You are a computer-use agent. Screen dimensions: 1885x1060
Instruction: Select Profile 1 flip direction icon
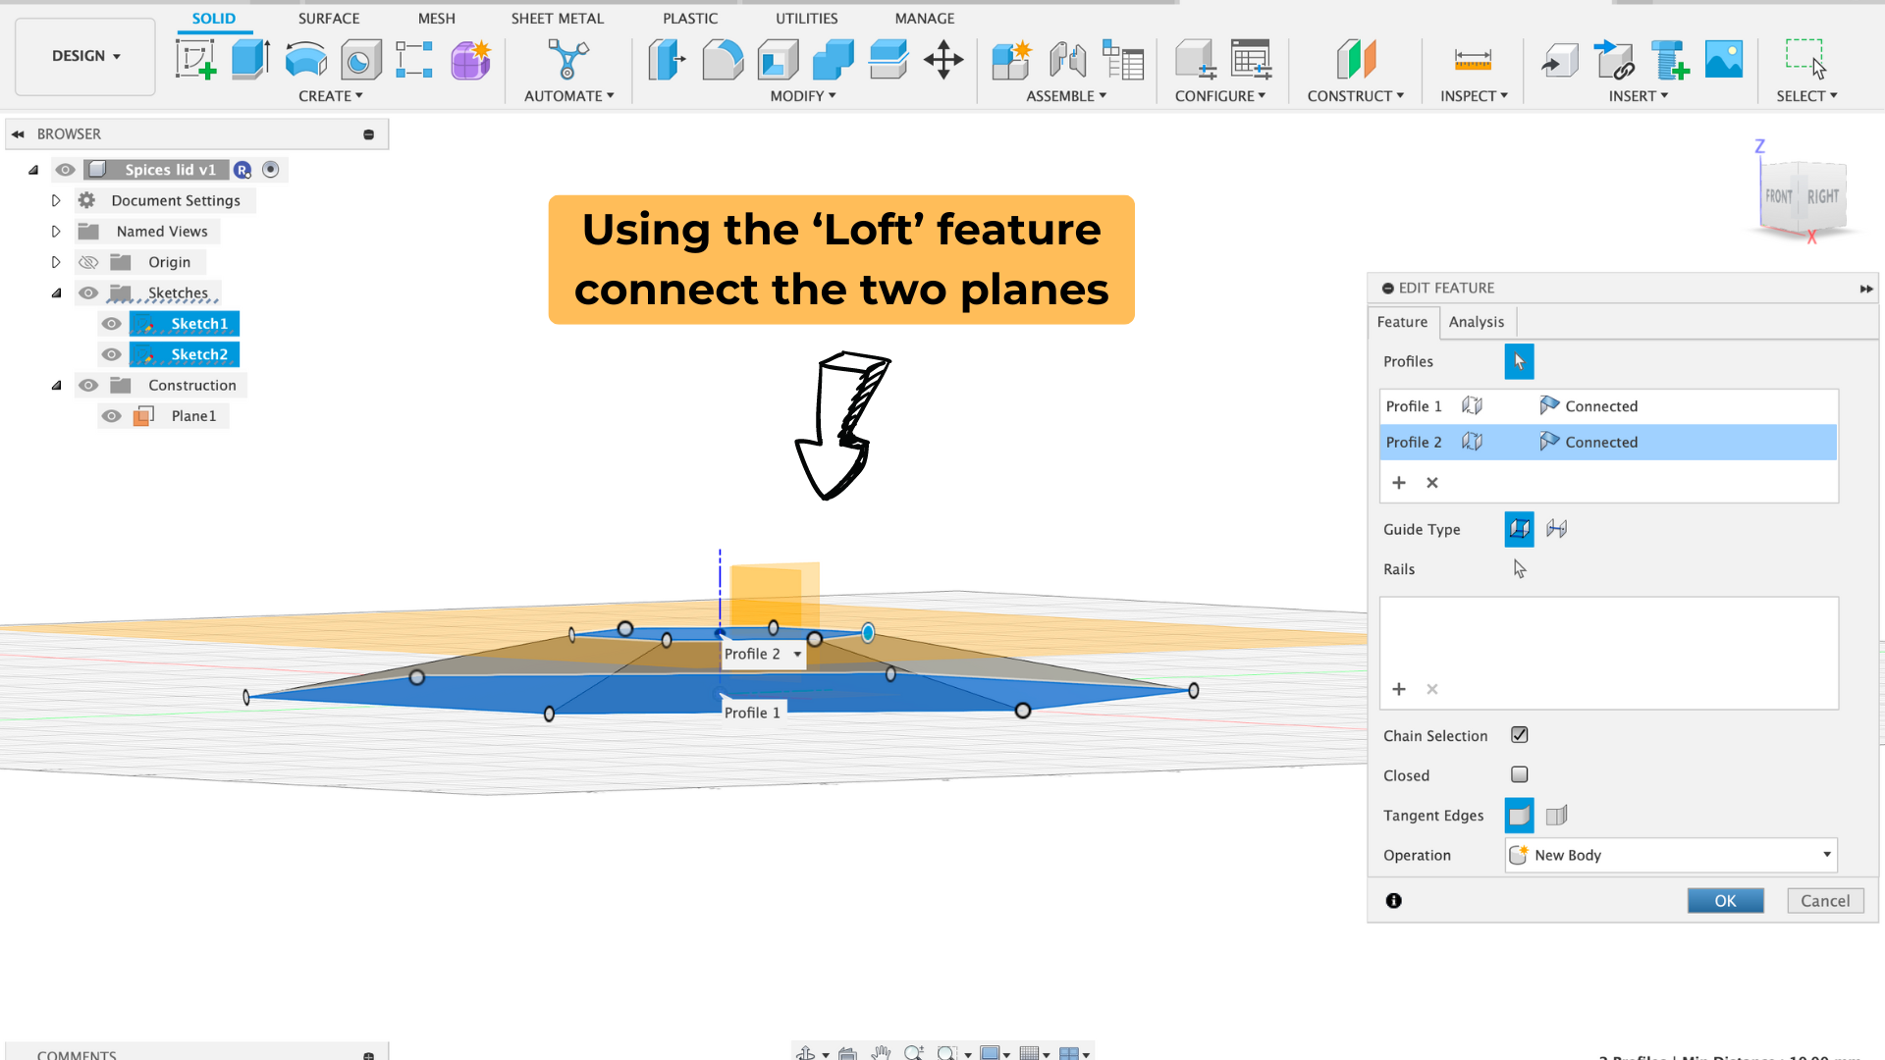(1472, 405)
